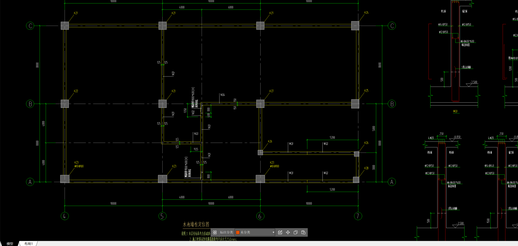
Task: Click axis bubble 4 at bottom
Action: click(65, 216)
